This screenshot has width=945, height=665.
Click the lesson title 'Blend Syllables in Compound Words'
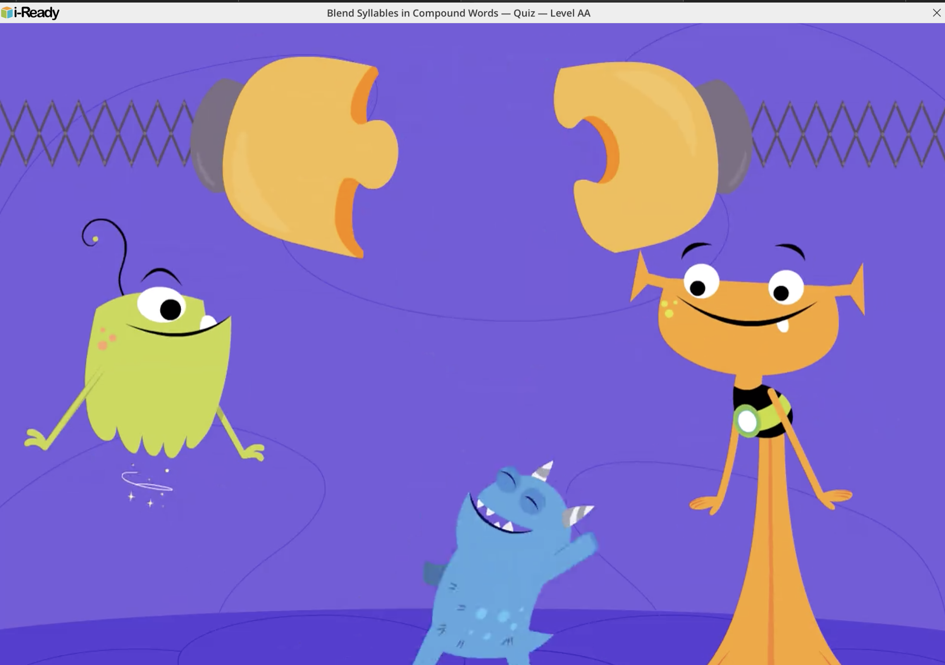tap(412, 13)
